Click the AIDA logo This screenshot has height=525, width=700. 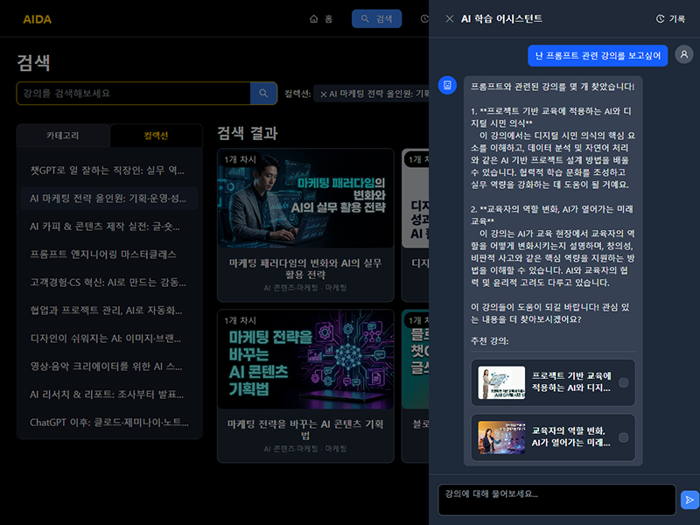(x=37, y=19)
